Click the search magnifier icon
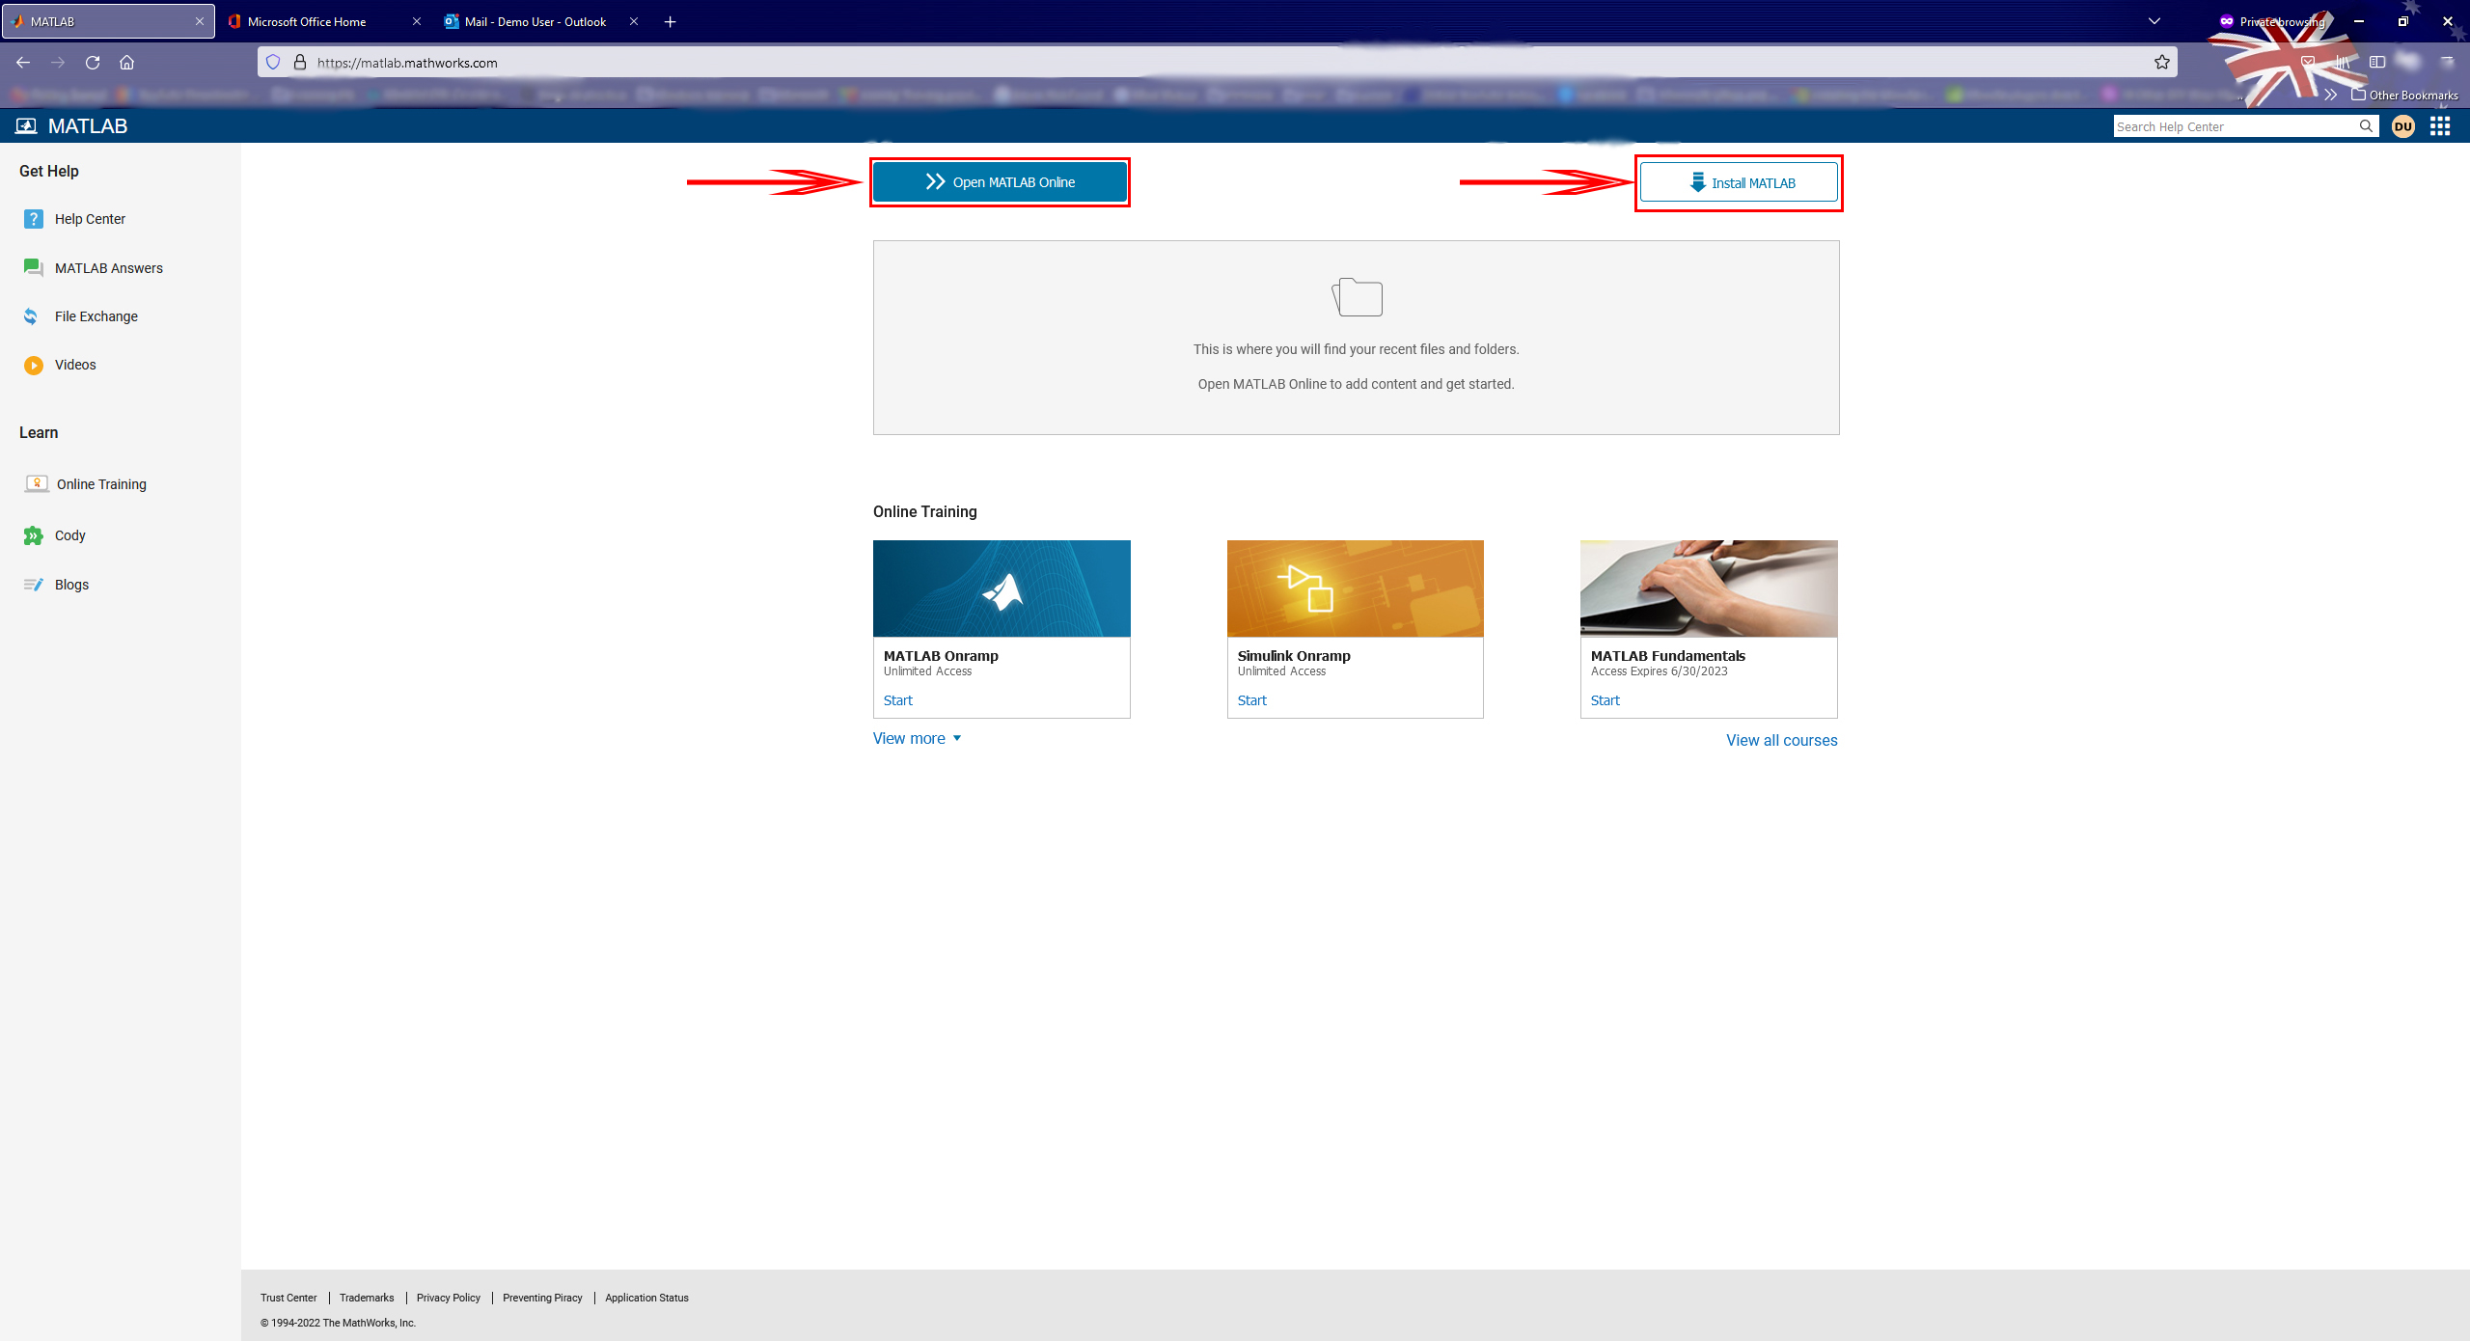2470x1341 pixels. coord(2366,126)
